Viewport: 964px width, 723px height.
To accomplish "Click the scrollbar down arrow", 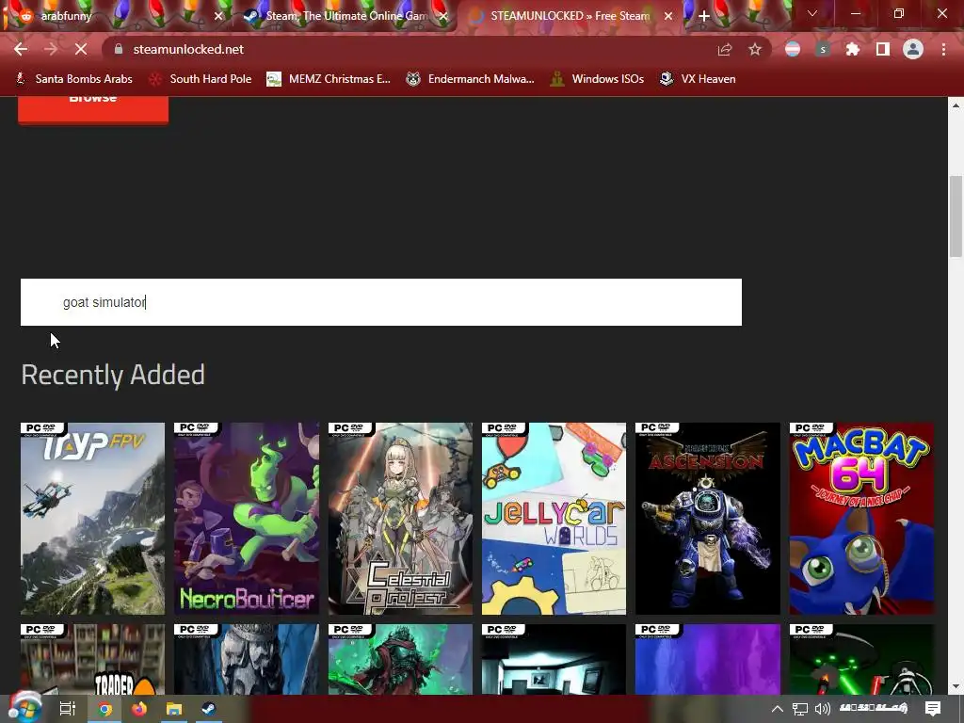I will 956,686.
